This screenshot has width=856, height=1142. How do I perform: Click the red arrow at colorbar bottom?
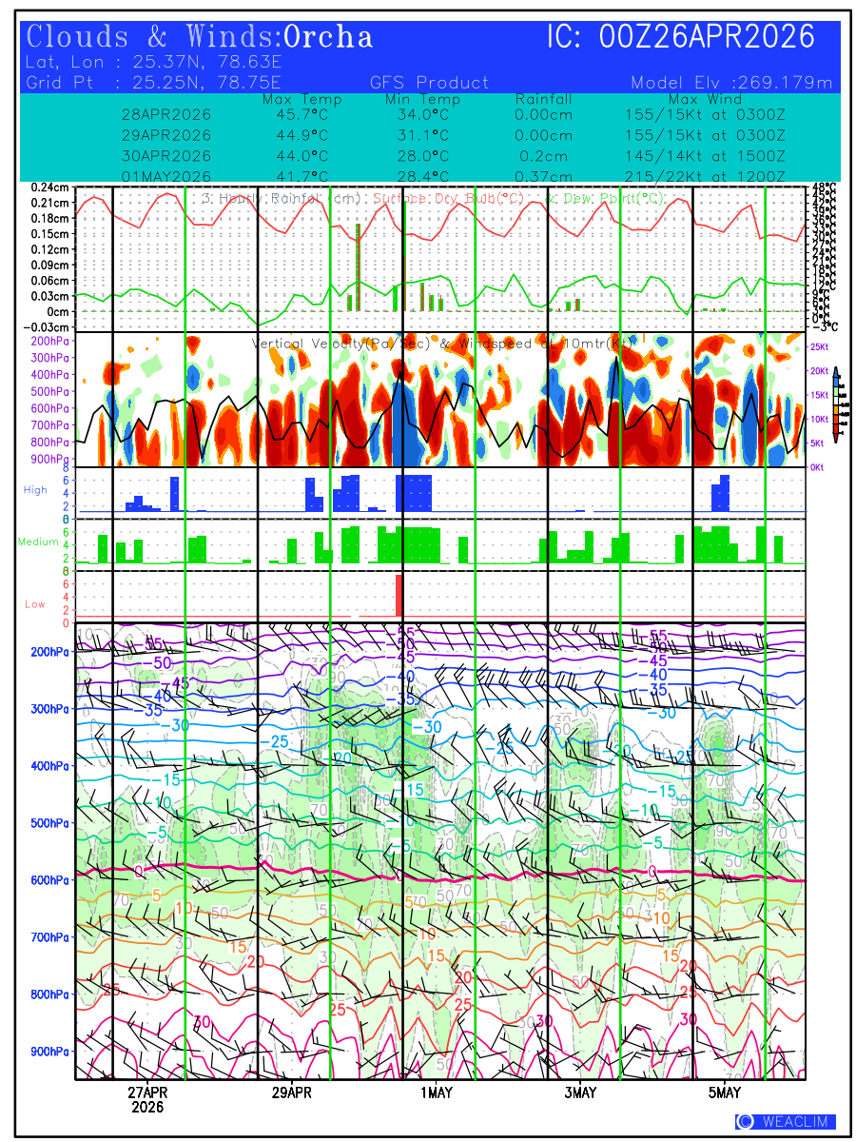(x=835, y=438)
